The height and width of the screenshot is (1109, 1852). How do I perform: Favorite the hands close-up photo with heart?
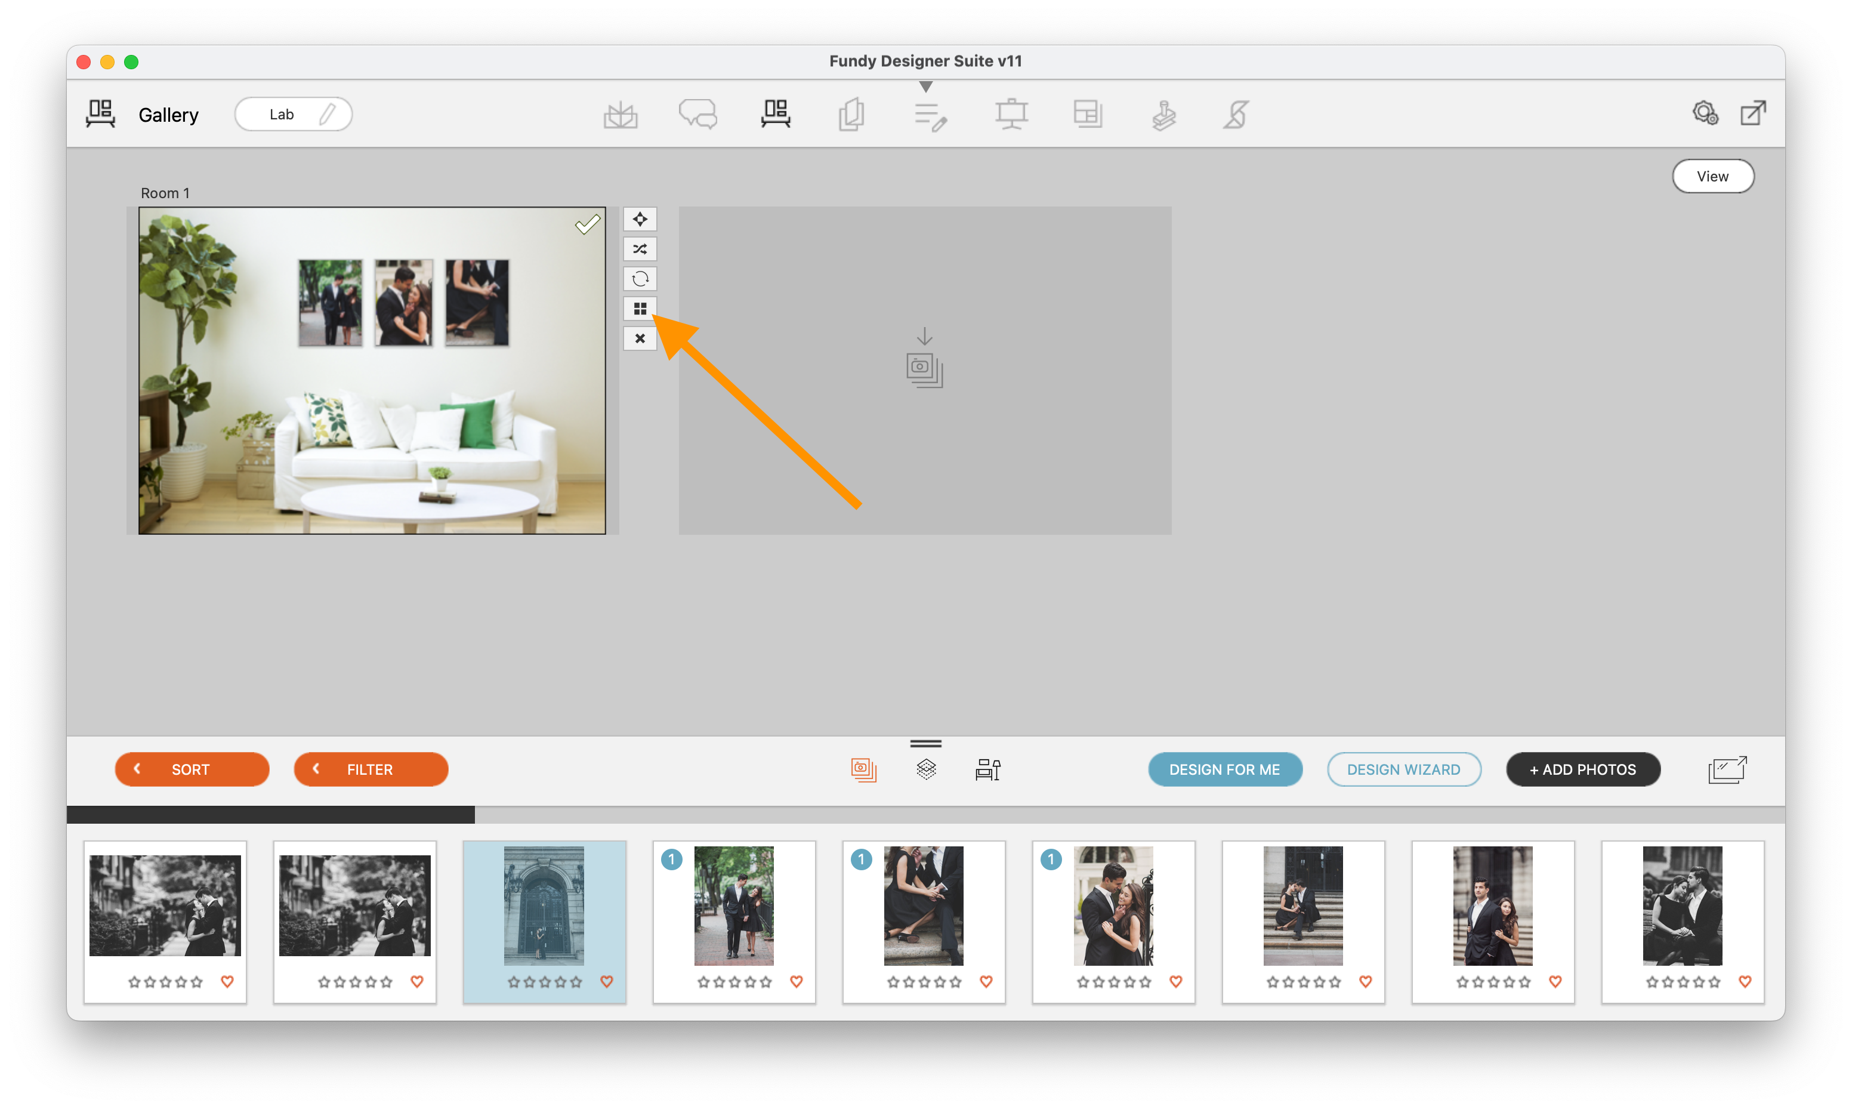pyautogui.click(x=986, y=982)
